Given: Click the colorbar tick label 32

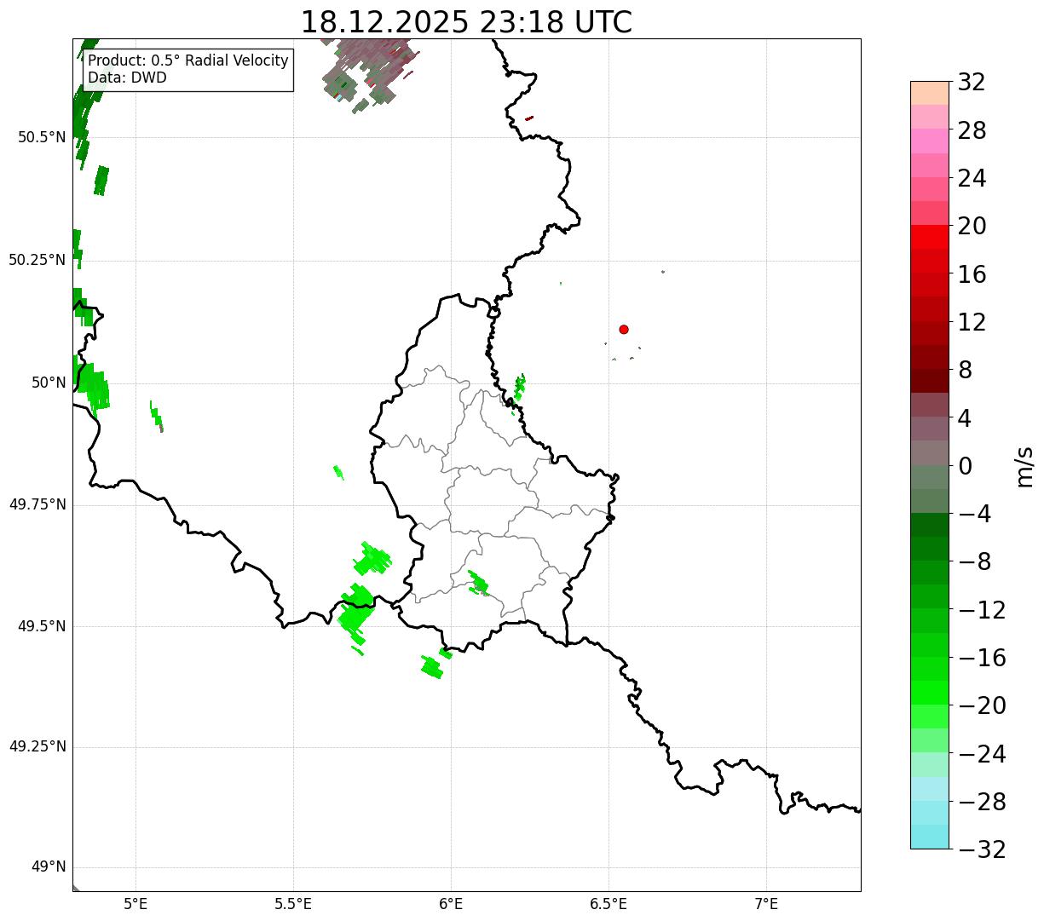Looking at the screenshot, I should [x=972, y=83].
